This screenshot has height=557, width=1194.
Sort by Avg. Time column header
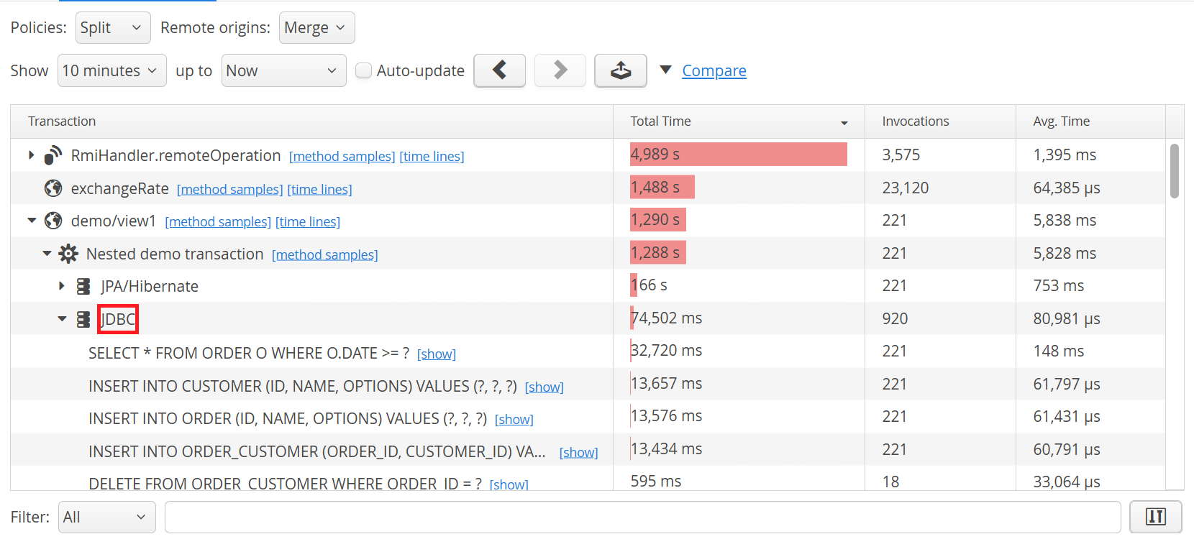pos(1061,121)
